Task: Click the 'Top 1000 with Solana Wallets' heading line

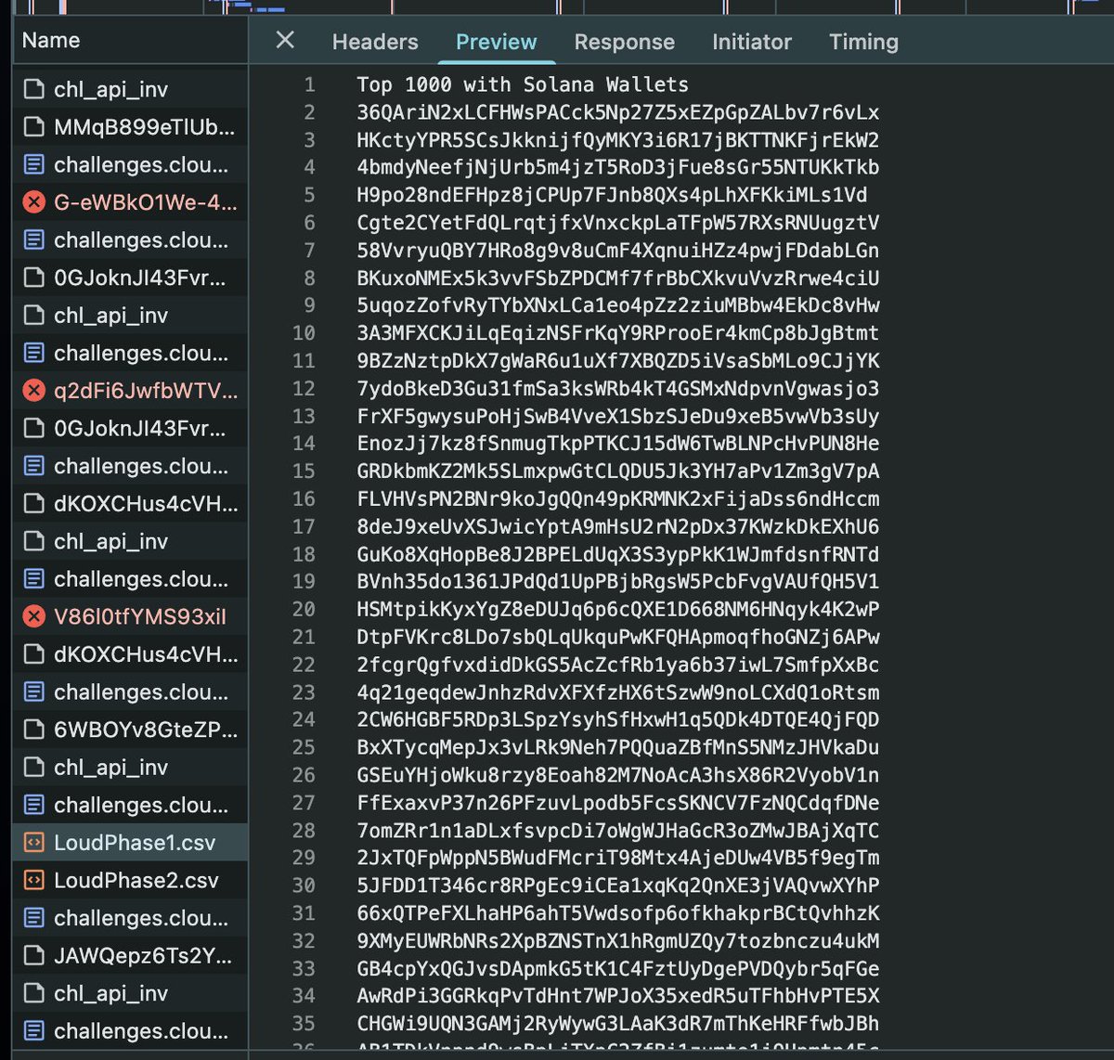Action: [x=523, y=84]
